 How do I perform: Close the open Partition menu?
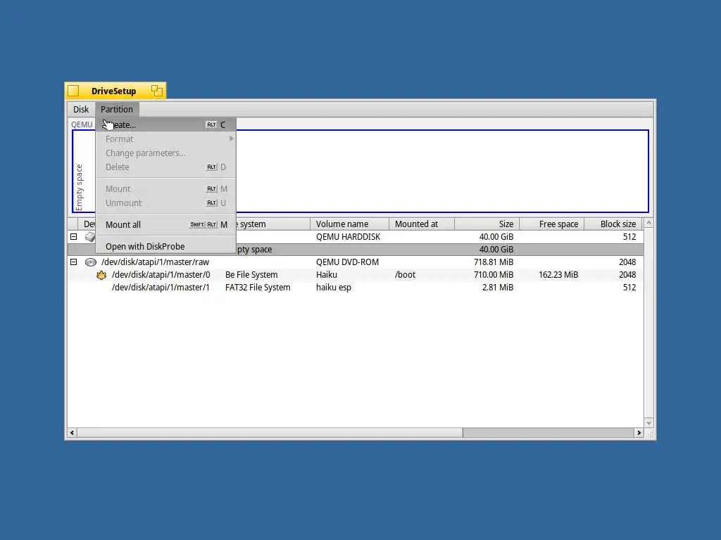point(117,109)
